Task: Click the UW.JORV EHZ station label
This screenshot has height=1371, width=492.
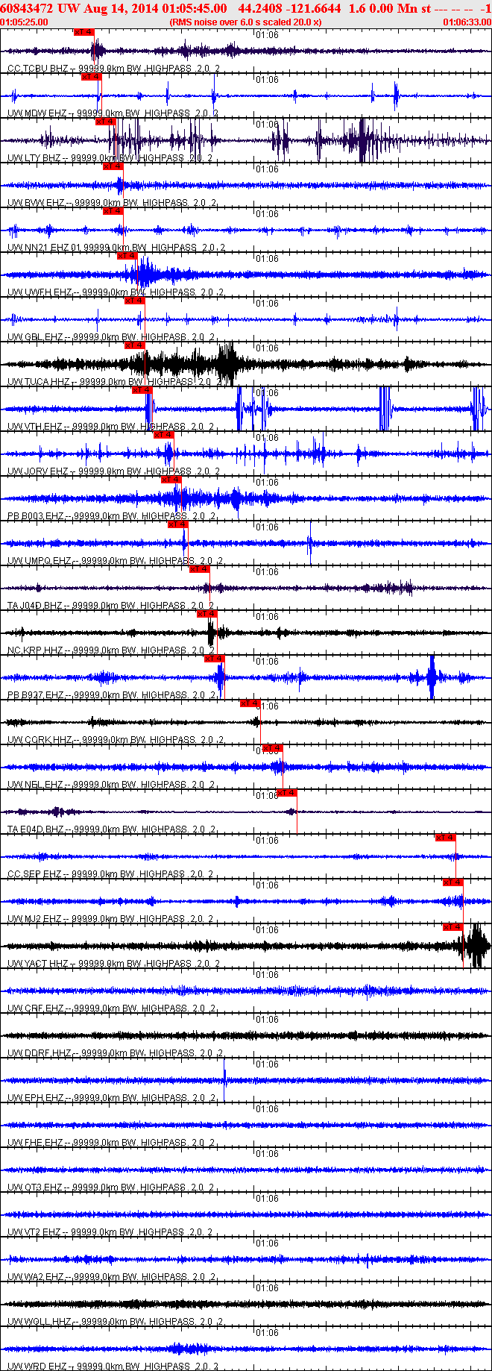Action: (38, 471)
